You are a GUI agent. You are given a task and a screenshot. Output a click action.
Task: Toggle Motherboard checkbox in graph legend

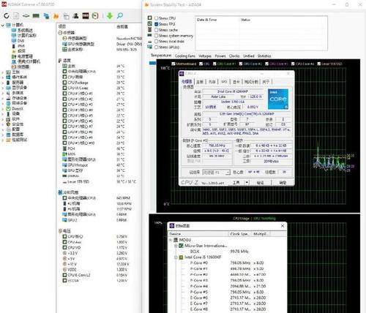pyautogui.click(x=173, y=64)
